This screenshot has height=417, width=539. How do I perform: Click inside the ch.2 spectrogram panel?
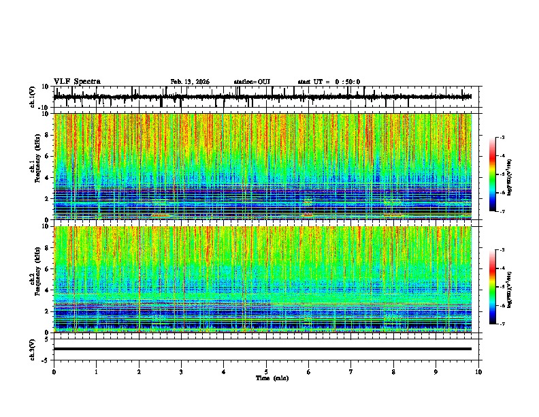(262, 279)
